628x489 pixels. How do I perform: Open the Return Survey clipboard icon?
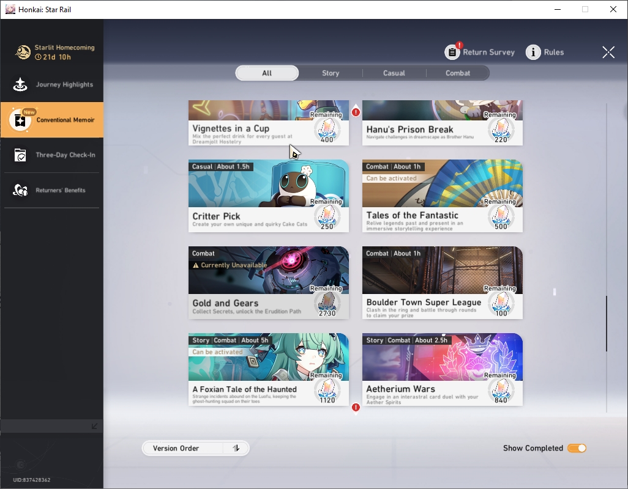click(452, 52)
